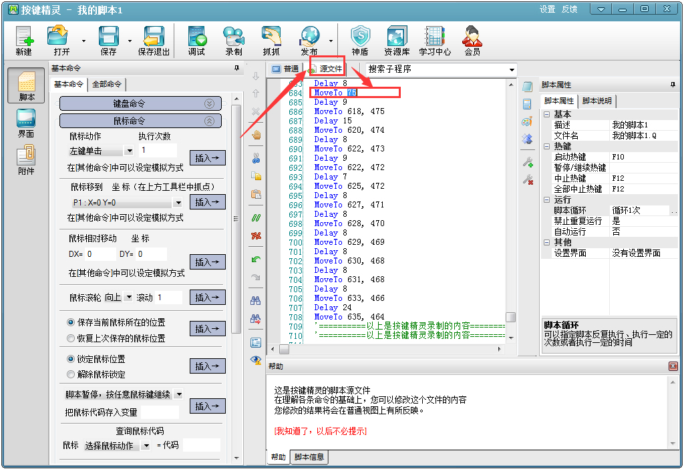This screenshot has height=471, width=684.
Task: Click the eye warning icon in editor toolbar
Action: (256, 360)
